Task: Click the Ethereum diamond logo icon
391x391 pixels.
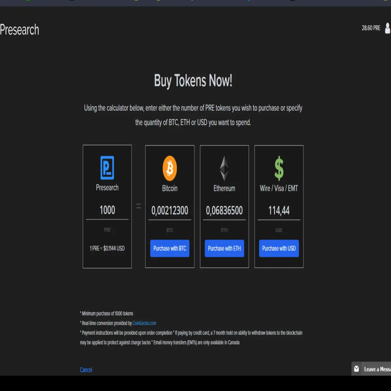Action: (224, 168)
